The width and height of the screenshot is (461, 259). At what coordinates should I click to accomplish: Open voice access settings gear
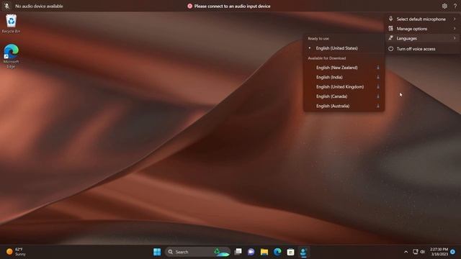[444, 6]
